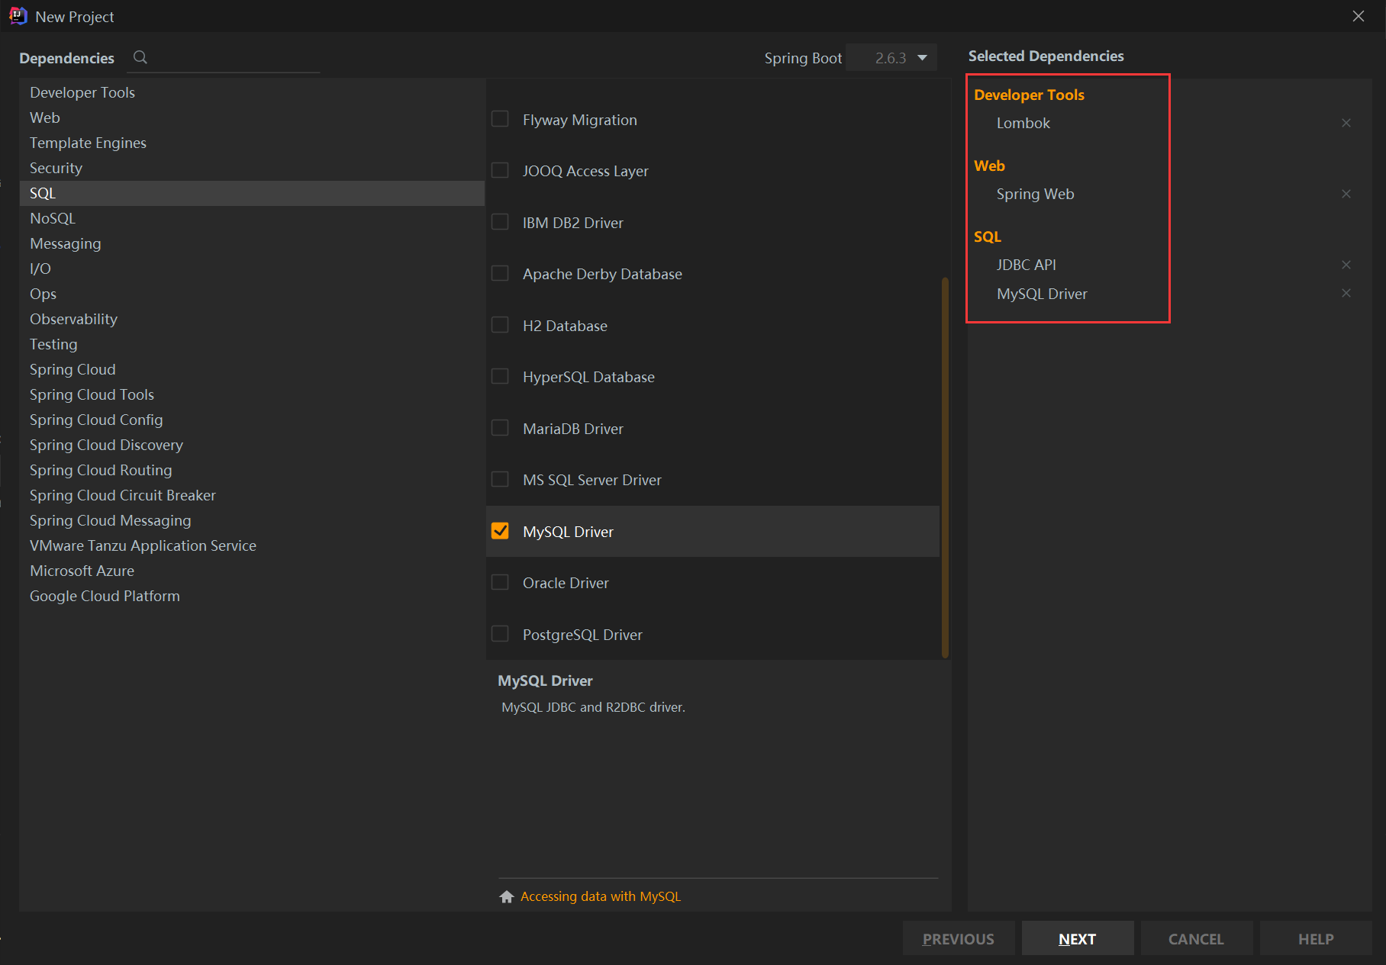The width and height of the screenshot is (1386, 965).
Task: Click MySQL Driver in Selected Dependencies panel
Action: (1042, 294)
